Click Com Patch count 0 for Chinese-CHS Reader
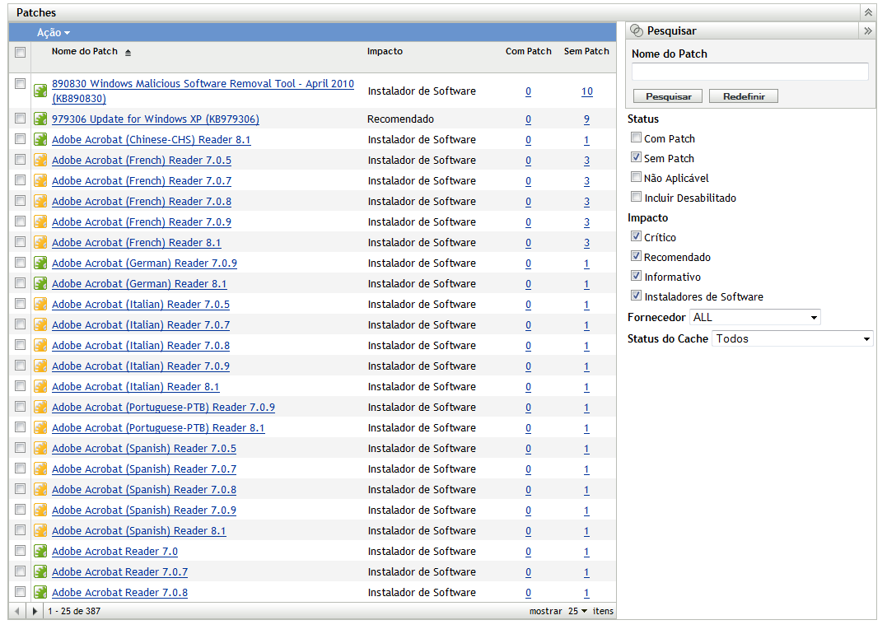887x634 pixels. click(x=529, y=140)
